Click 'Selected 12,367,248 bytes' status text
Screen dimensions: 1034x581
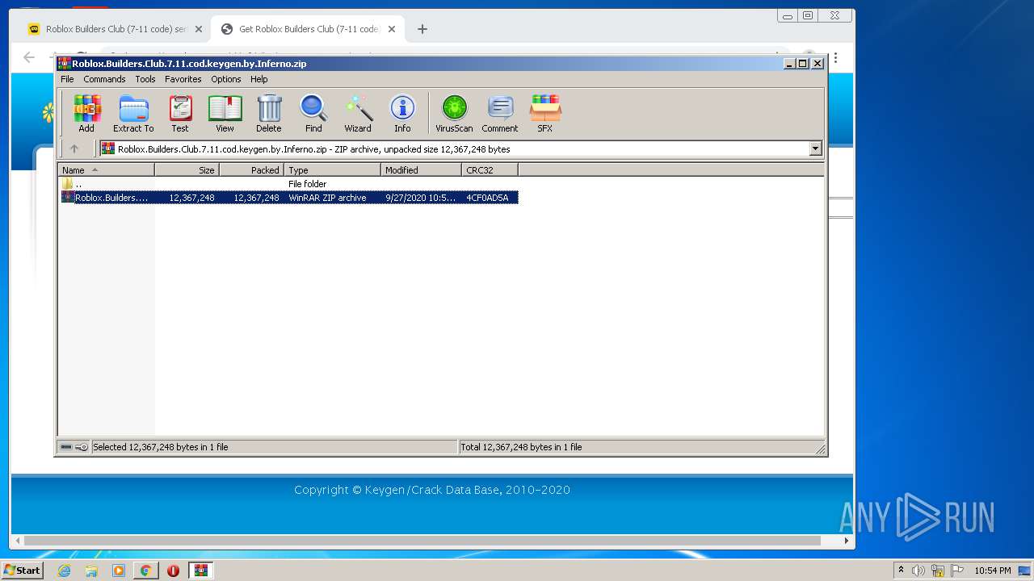tap(161, 447)
